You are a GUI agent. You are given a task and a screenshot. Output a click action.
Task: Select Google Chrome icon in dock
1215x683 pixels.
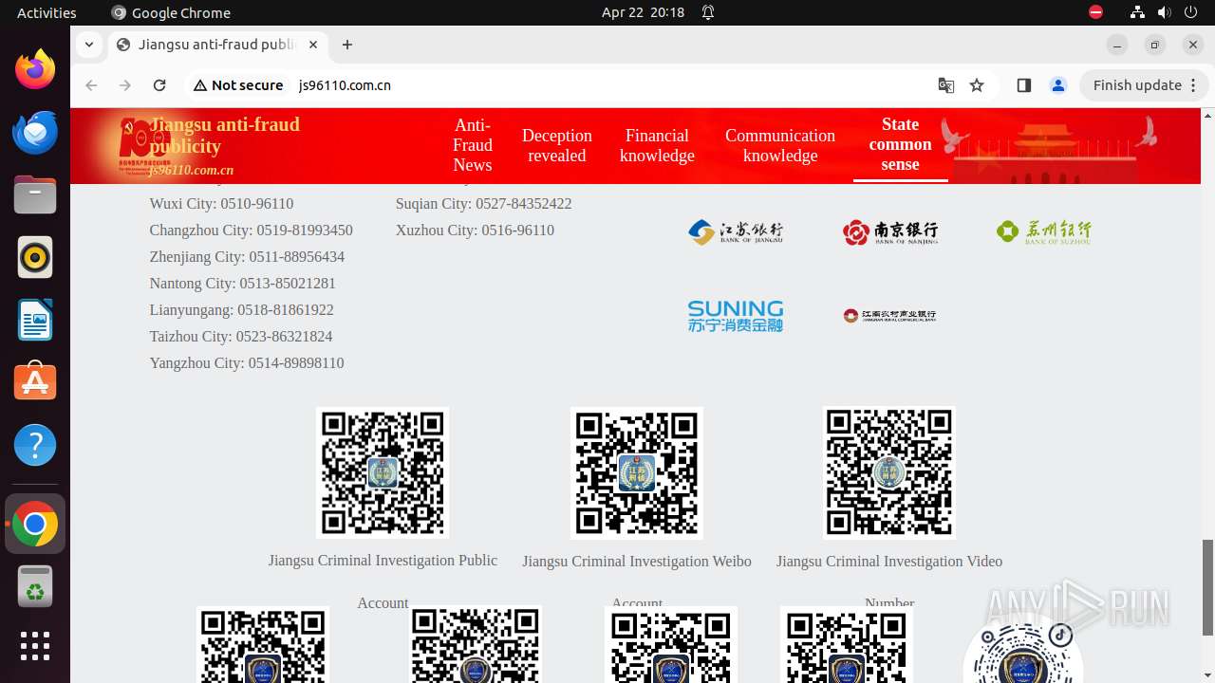pyautogui.click(x=35, y=524)
